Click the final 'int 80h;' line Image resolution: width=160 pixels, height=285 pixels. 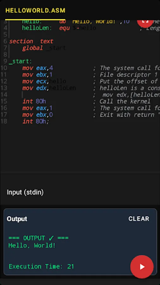[x=35, y=121]
